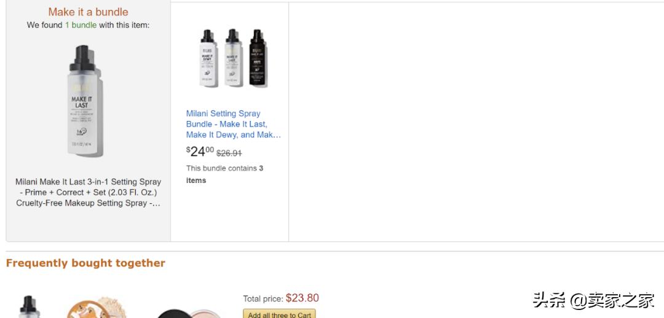Click the "Make it a bundle" heading
The width and height of the screenshot is (664, 318).
(88, 12)
